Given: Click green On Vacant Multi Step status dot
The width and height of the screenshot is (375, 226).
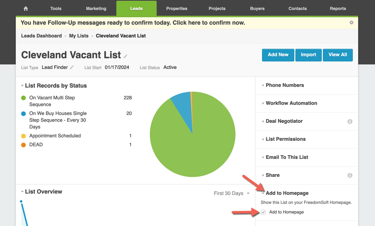Looking at the screenshot, I should coord(24,98).
